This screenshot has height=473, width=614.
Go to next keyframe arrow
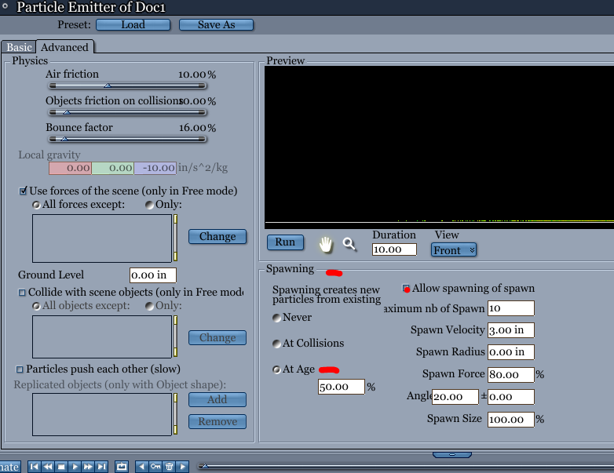(x=182, y=467)
